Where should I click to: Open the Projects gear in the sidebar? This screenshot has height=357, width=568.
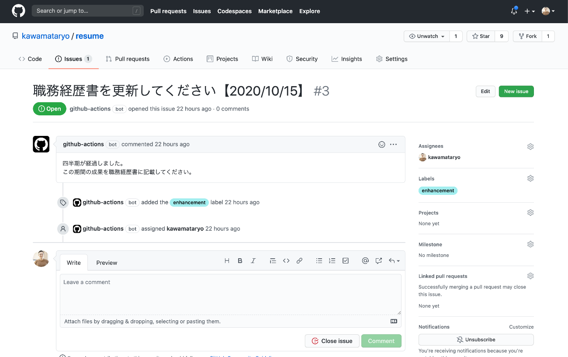(x=530, y=212)
